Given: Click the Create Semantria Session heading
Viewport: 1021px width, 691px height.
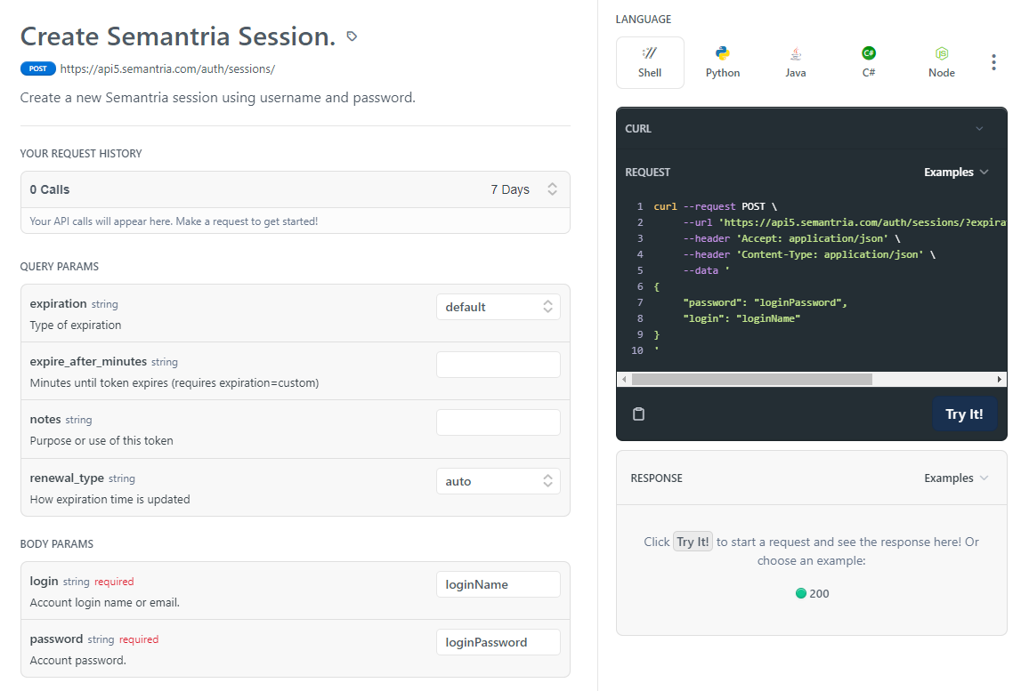Looking at the screenshot, I should [x=178, y=36].
